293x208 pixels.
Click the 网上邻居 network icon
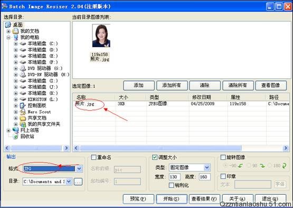point(15,130)
